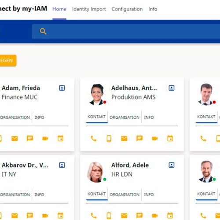Click mobile phone icon on Adelhaus card
The height and width of the screenshot is (220, 220).
tap(109, 139)
